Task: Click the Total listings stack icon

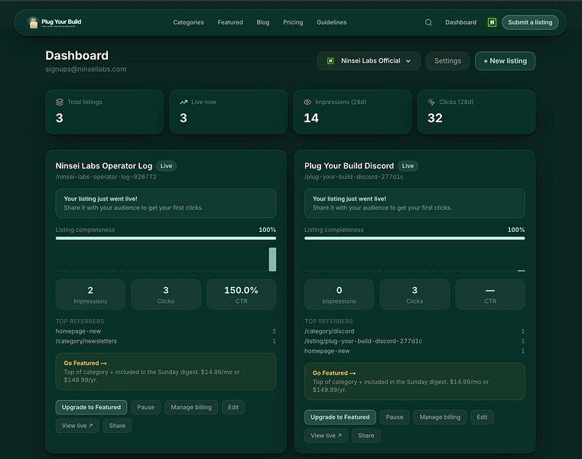Action: click(x=60, y=102)
